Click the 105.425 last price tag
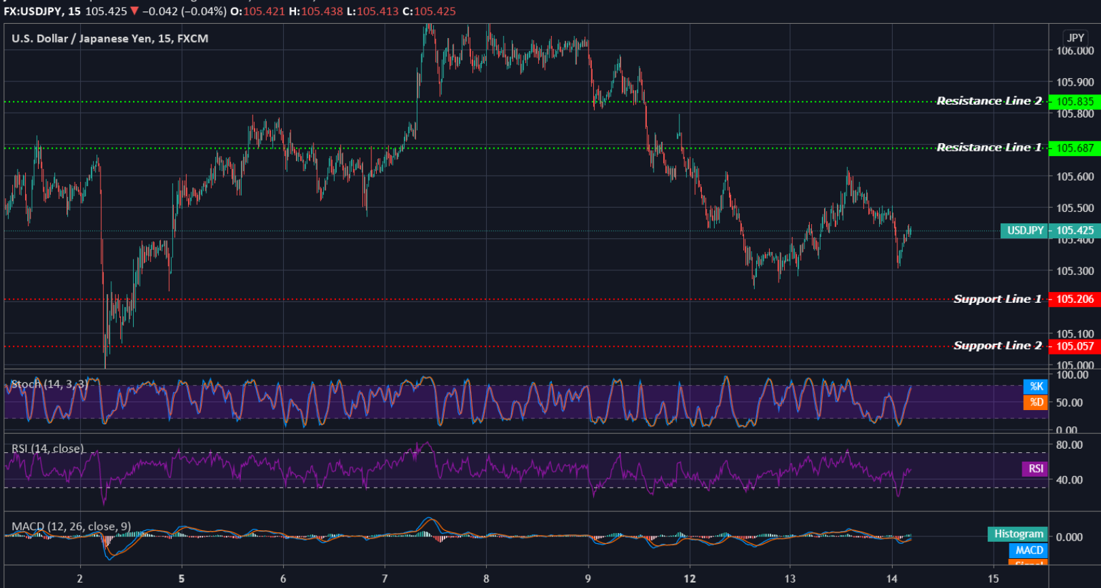The image size is (1101, 588). [1075, 231]
